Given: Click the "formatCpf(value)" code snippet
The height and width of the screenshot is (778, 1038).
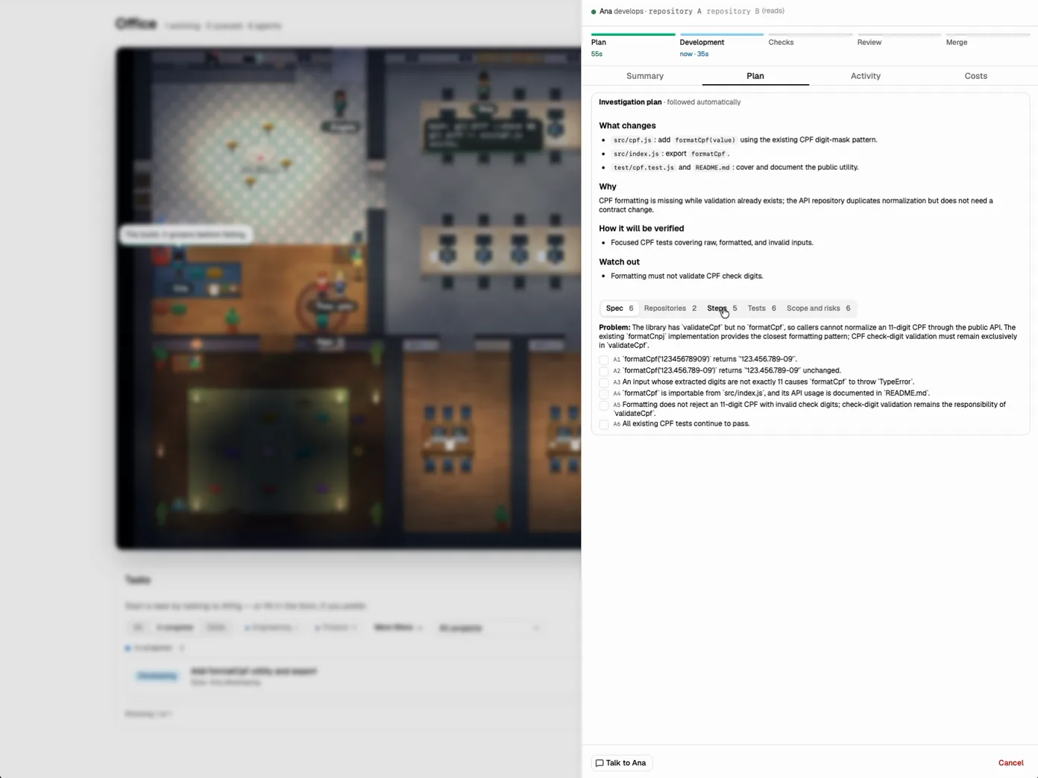Looking at the screenshot, I should click(x=705, y=140).
